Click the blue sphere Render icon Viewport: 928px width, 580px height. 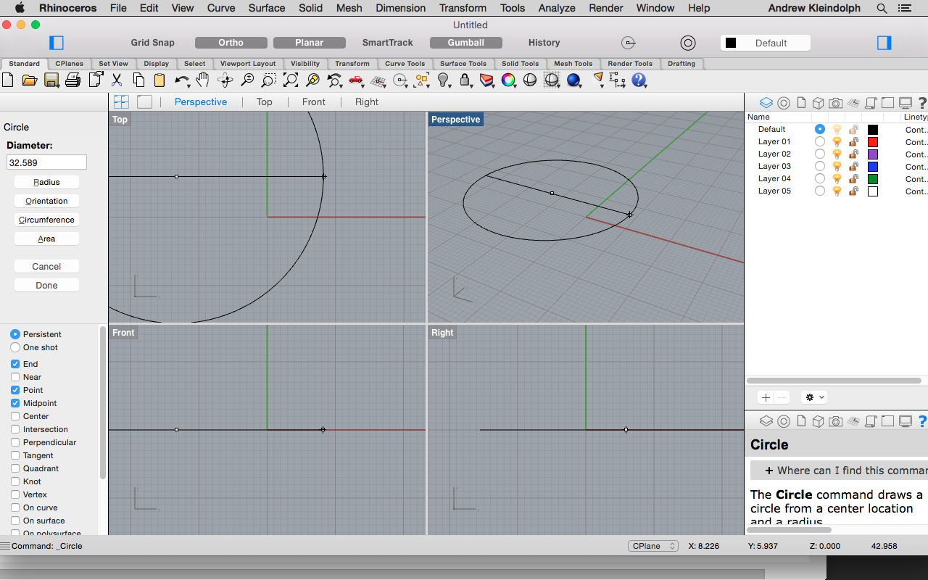(573, 80)
